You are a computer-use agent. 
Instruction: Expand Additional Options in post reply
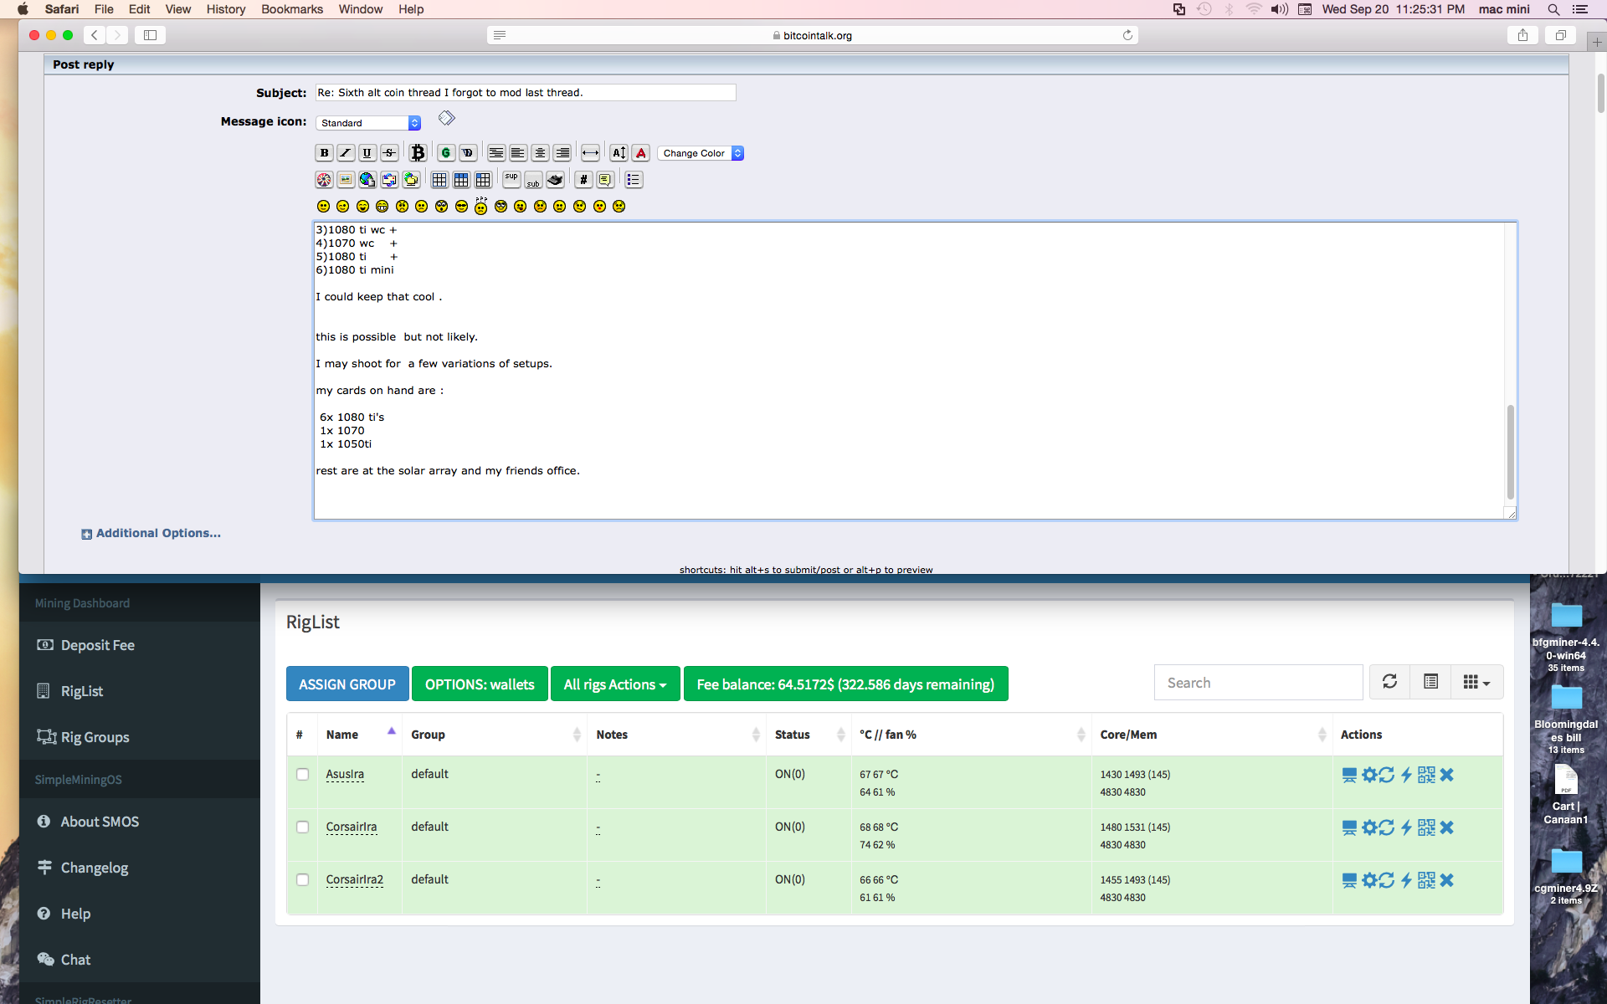click(151, 534)
